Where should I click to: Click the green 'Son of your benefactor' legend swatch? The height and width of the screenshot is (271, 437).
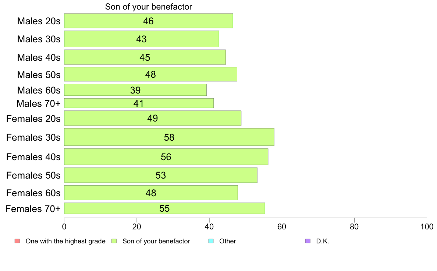114,241
